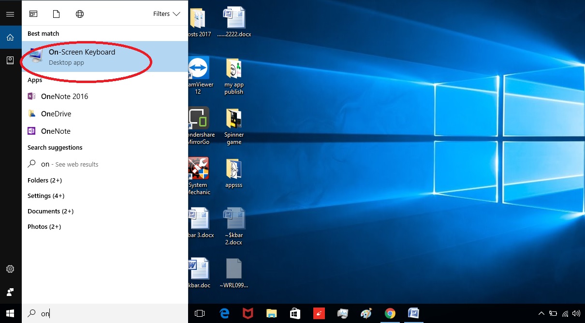Open the Notebook in the search sidebar

(x=10, y=60)
